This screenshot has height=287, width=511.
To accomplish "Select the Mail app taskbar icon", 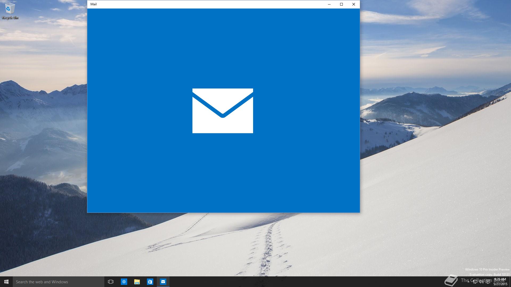I will pos(163,282).
